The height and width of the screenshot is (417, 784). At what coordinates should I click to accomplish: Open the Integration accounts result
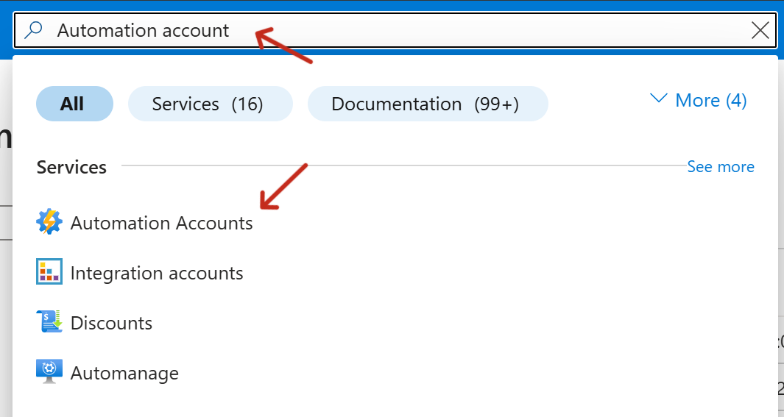click(x=157, y=274)
